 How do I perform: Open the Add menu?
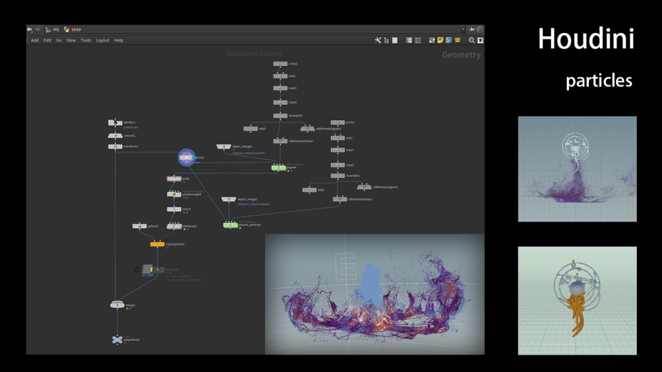35,41
